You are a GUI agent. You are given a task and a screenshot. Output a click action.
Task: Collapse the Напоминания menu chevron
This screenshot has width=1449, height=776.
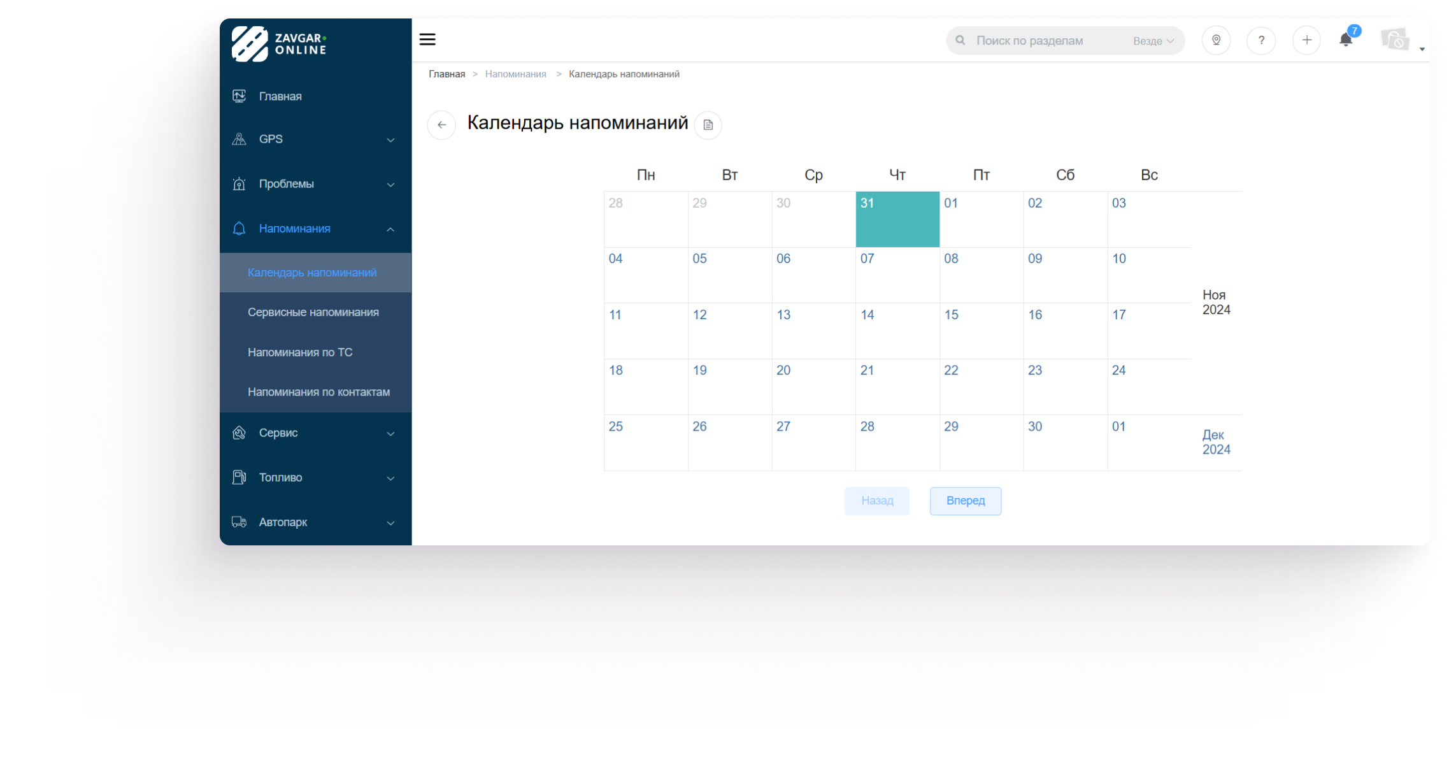390,229
